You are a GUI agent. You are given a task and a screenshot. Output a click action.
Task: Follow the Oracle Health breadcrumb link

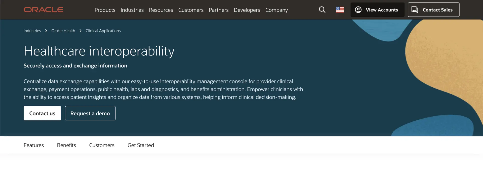(x=63, y=30)
